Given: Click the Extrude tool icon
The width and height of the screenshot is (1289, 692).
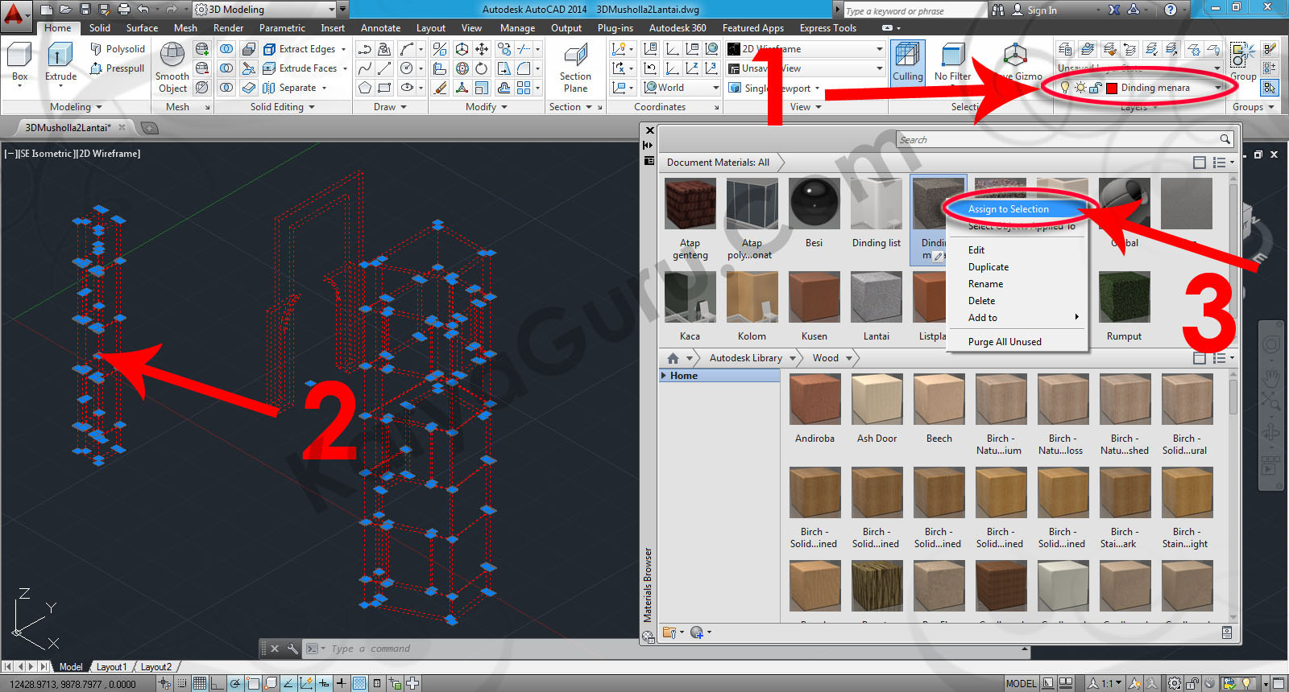Looking at the screenshot, I should tap(60, 56).
